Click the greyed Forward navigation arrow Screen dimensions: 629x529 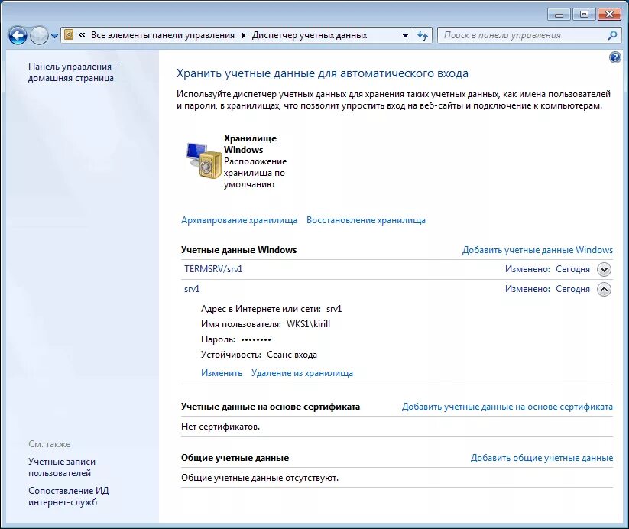pos(39,36)
